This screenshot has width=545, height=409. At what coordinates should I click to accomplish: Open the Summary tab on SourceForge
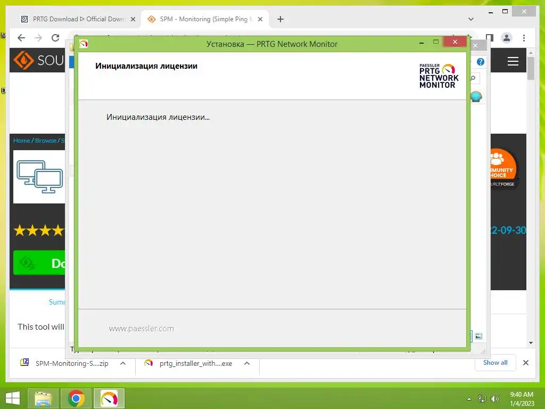(x=56, y=302)
